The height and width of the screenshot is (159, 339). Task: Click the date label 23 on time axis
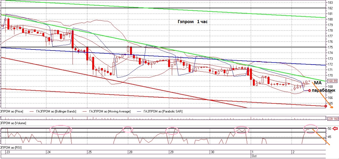[7, 152]
